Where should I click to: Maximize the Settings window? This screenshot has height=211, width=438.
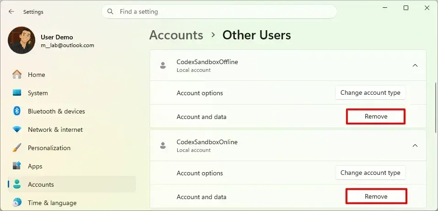(x=406, y=8)
